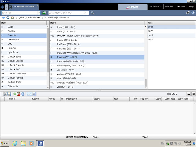Open a new tab with the plus icon
Image resolution: width=196 pixels, height=147 pixels.
point(2,7)
